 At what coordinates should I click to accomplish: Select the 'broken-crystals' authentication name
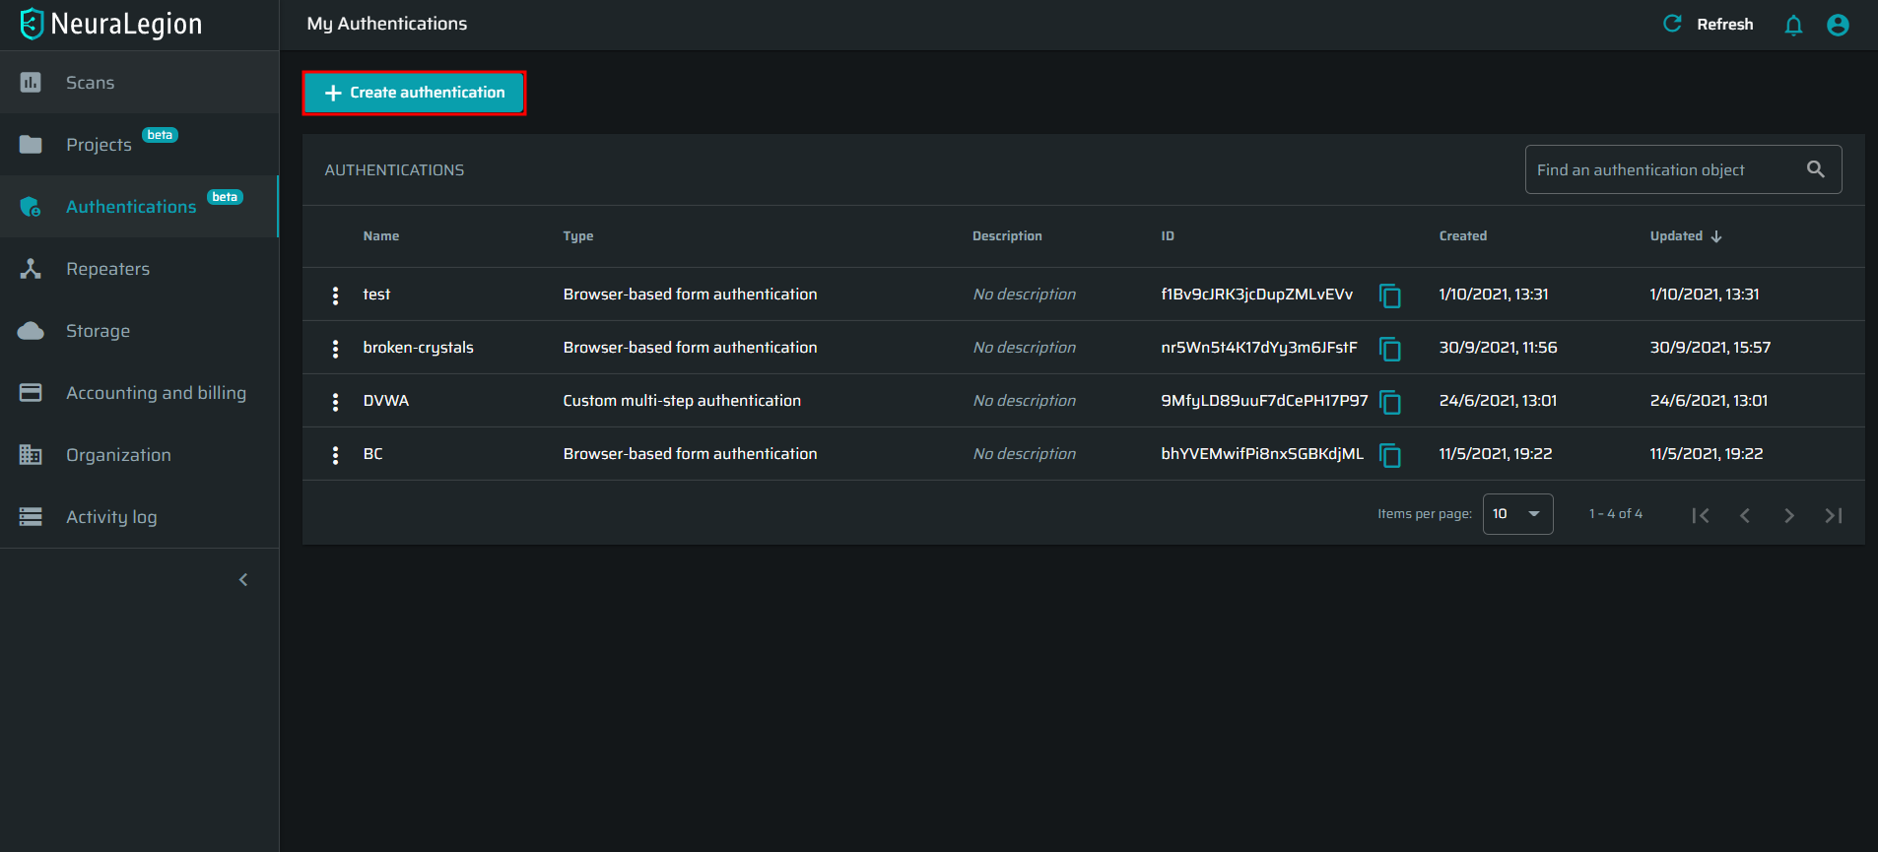(x=418, y=348)
